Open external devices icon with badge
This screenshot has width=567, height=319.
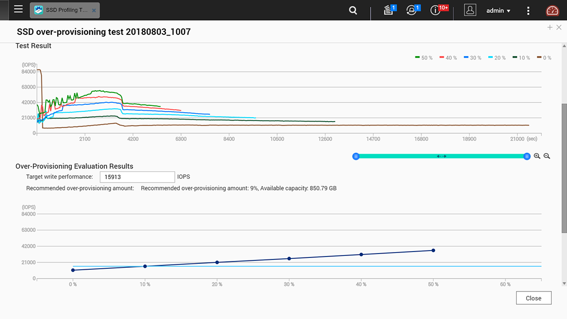411,10
